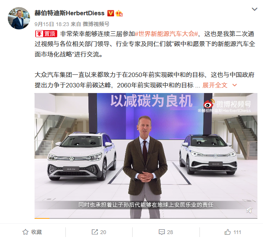
Task: Click the chevron next to 展开全文
Action: tap(235, 85)
